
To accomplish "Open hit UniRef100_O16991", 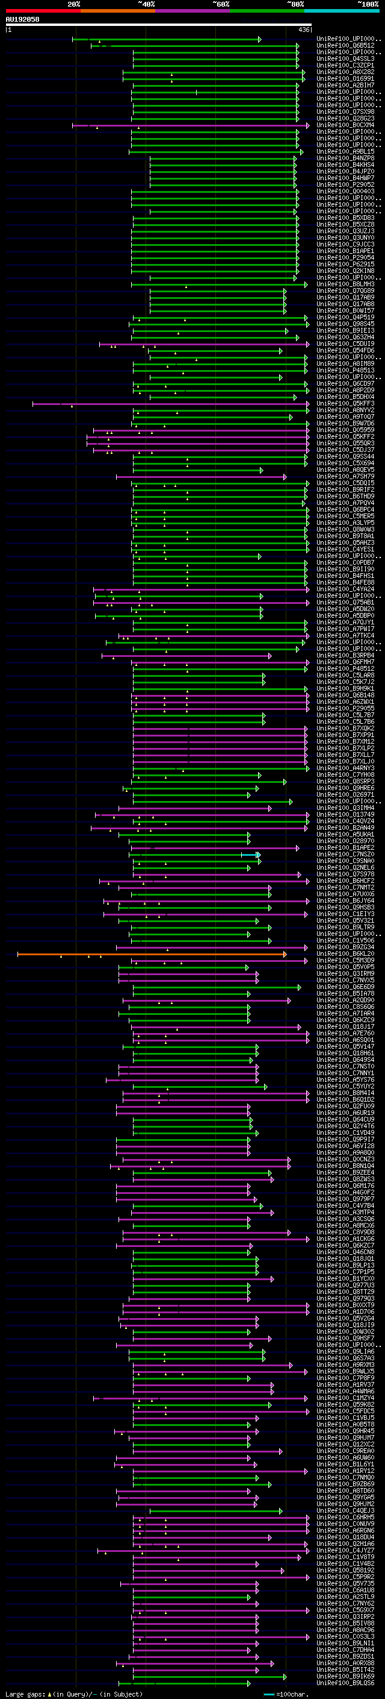I will pyautogui.click(x=345, y=78).
